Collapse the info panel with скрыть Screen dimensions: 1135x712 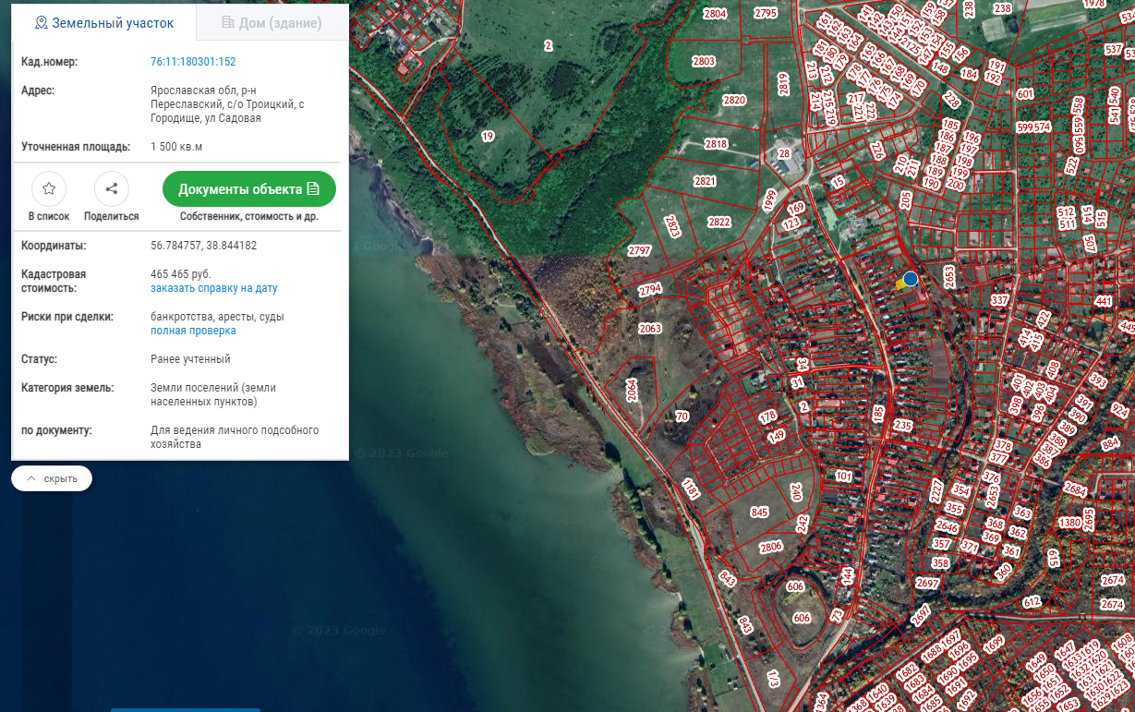[52, 478]
